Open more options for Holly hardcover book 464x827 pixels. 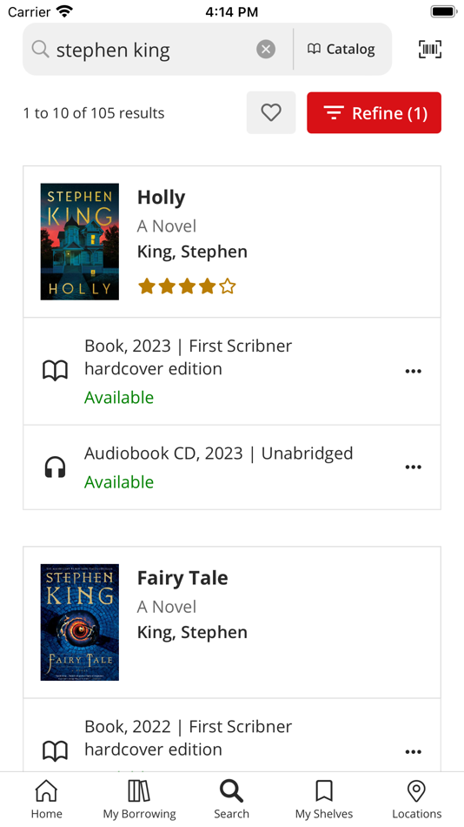[414, 372]
